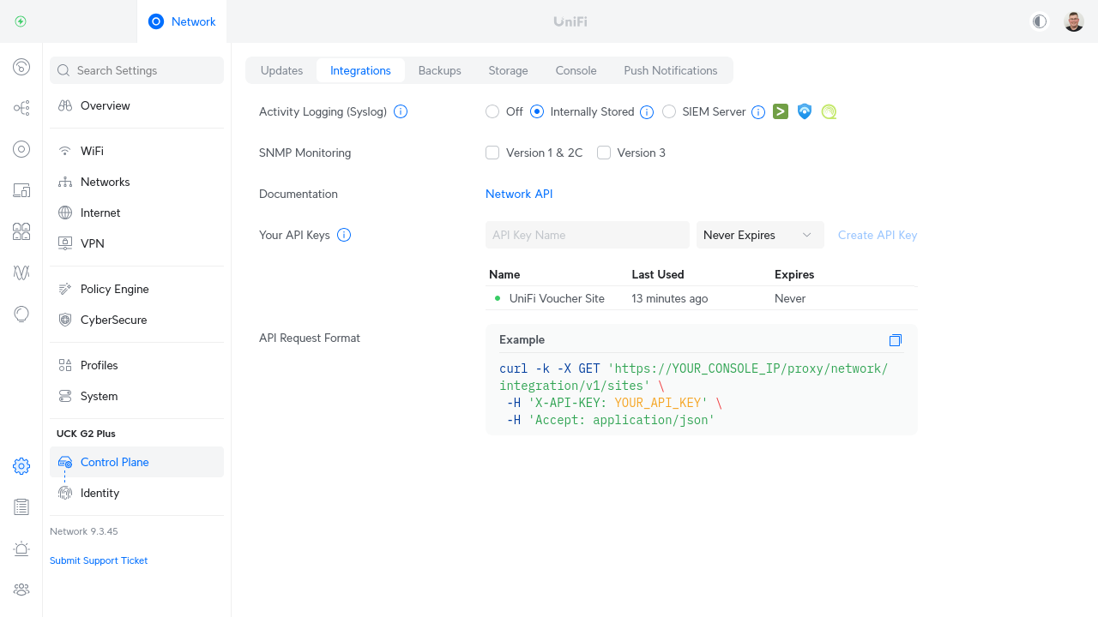Toggle the dark mode half-circle control
The height and width of the screenshot is (617, 1098).
click(x=1039, y=21)
